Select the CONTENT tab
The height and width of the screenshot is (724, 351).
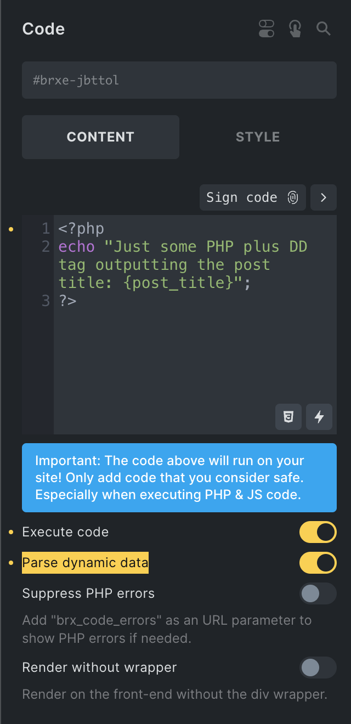point(100,137)
